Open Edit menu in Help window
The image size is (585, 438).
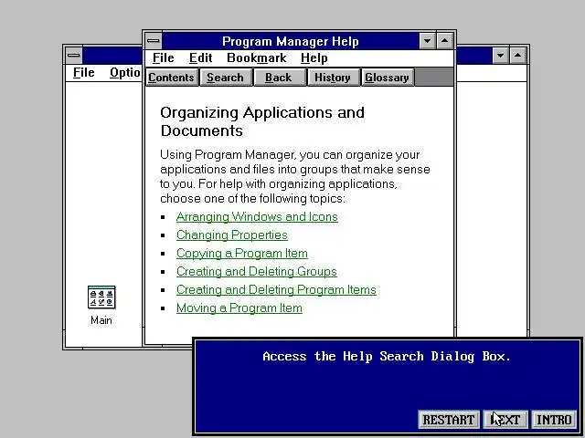click(x=200, y=57)
